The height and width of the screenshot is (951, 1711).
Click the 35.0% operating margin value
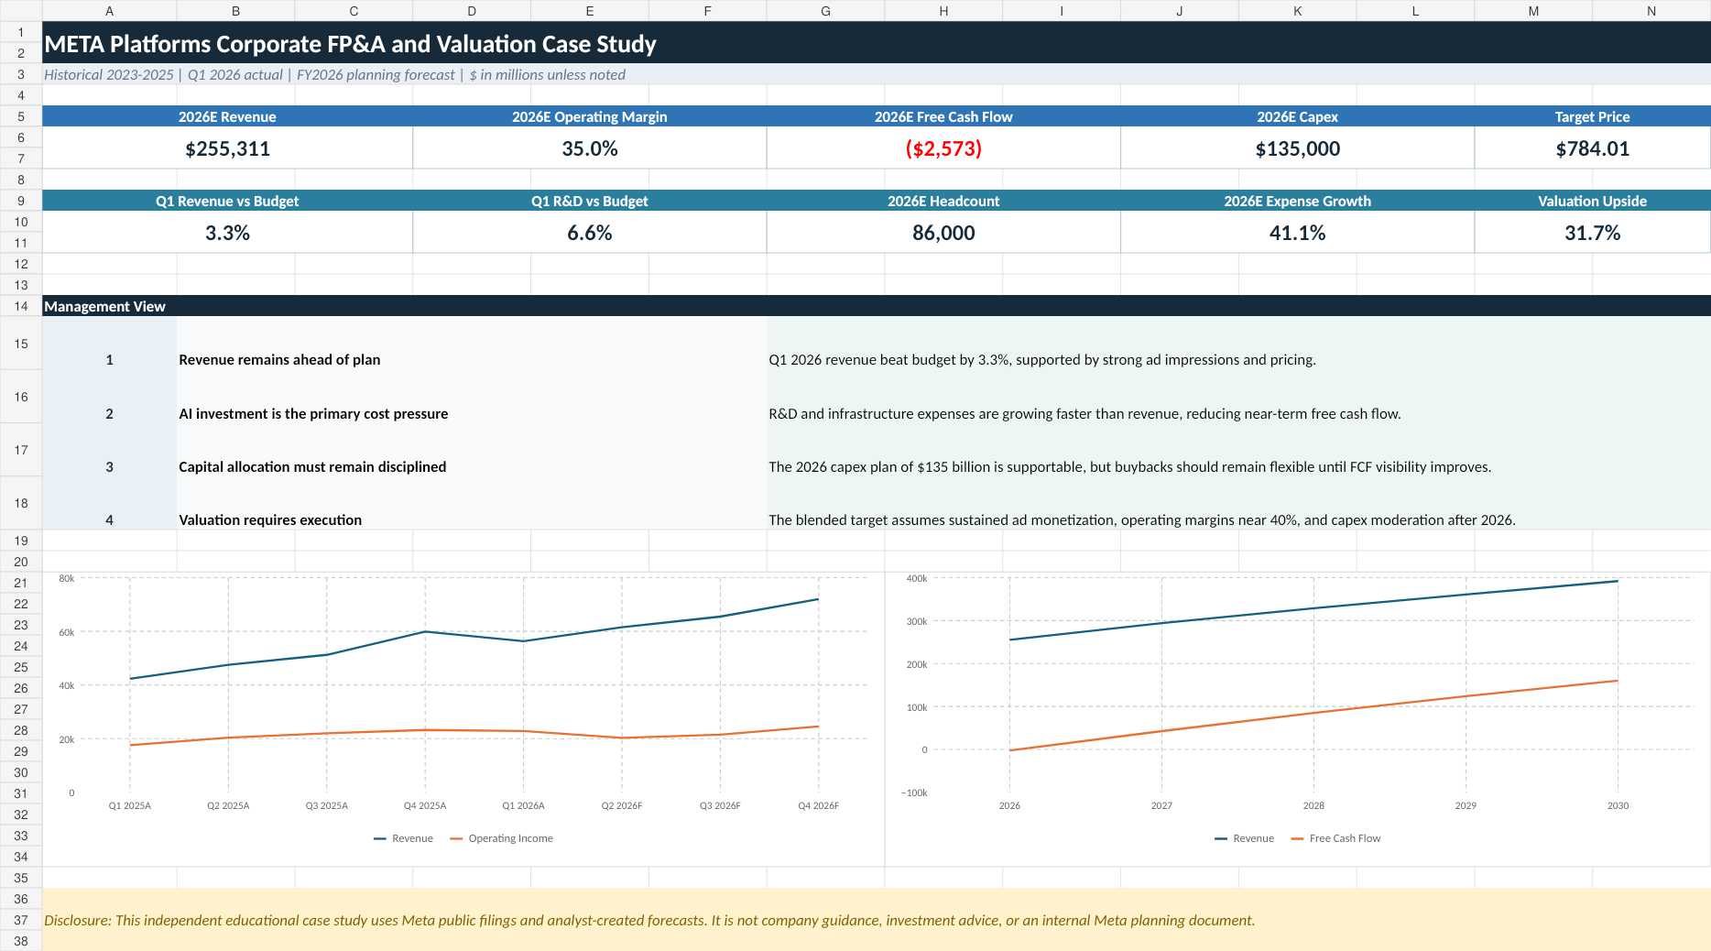pyautogui.click(x=589, y=148)
